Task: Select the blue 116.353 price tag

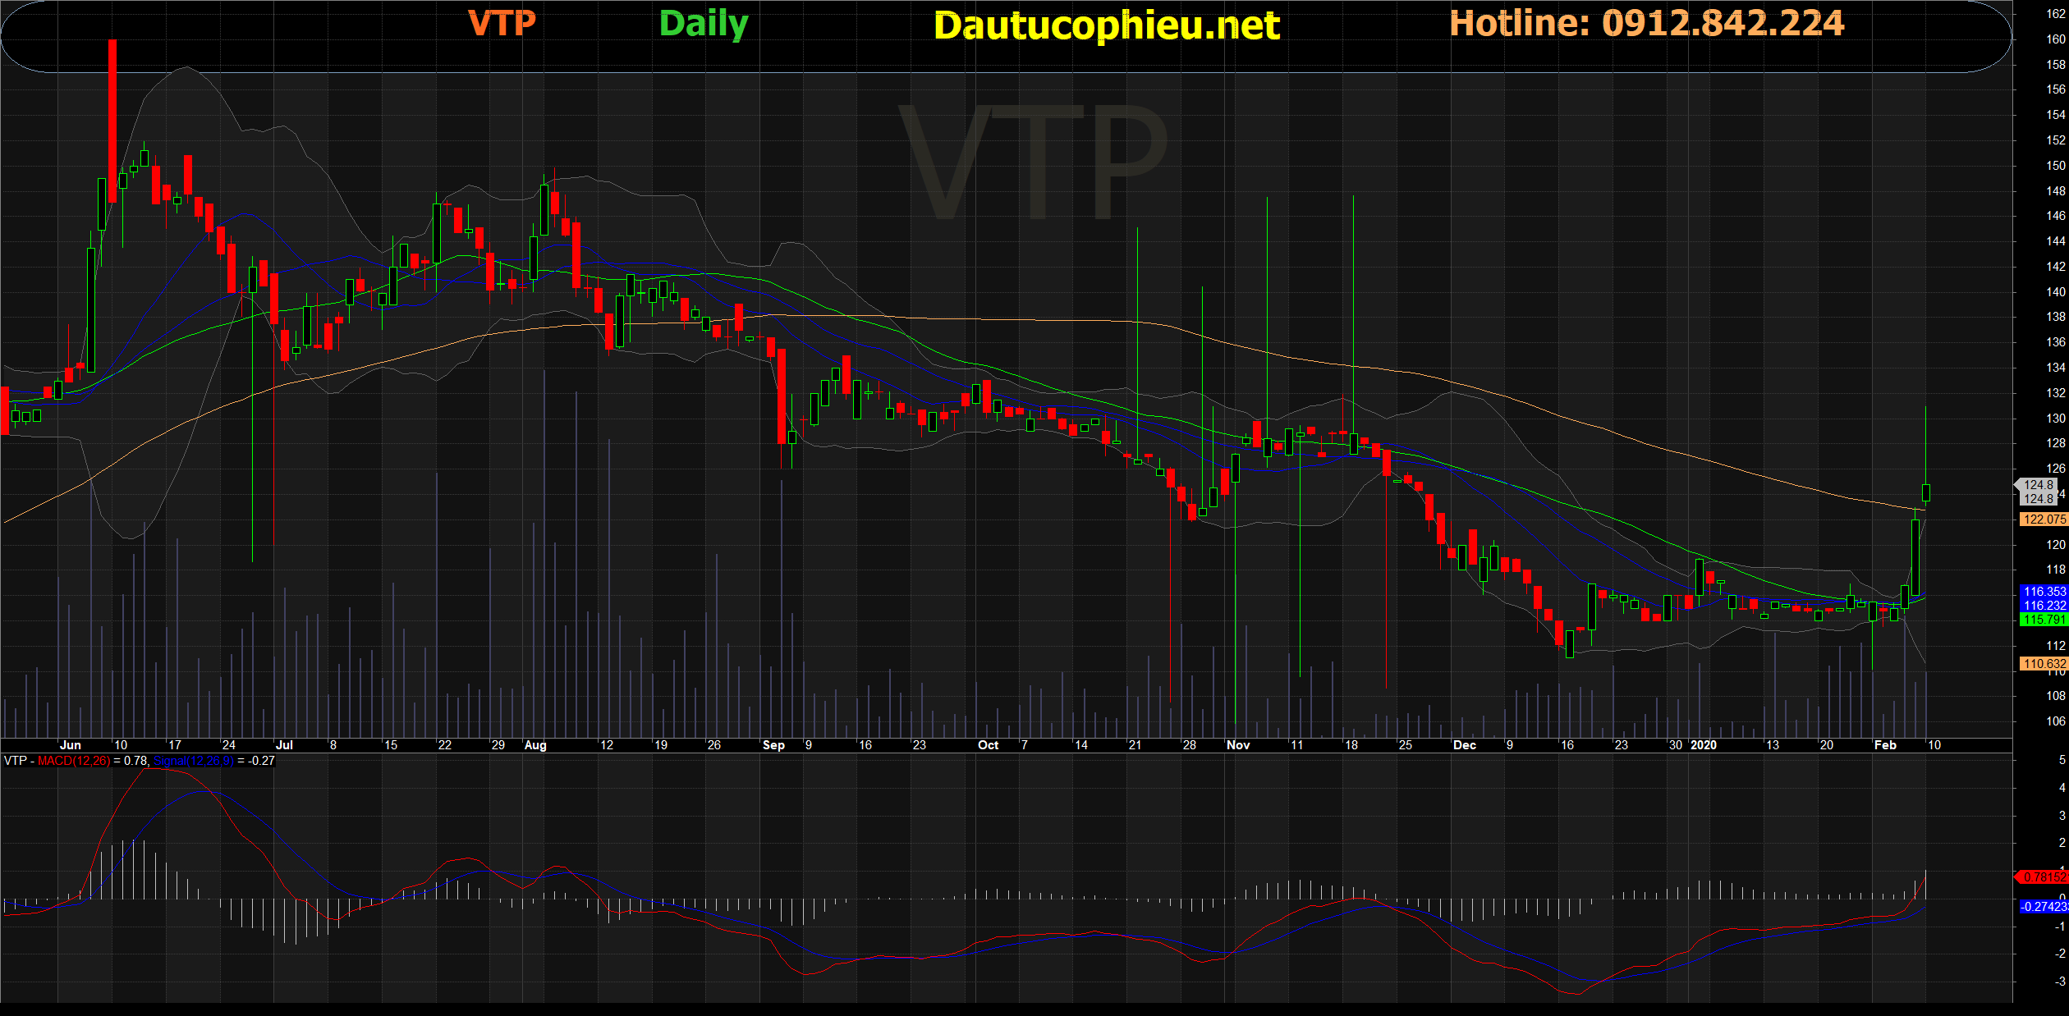Action: coord(2044,592)
